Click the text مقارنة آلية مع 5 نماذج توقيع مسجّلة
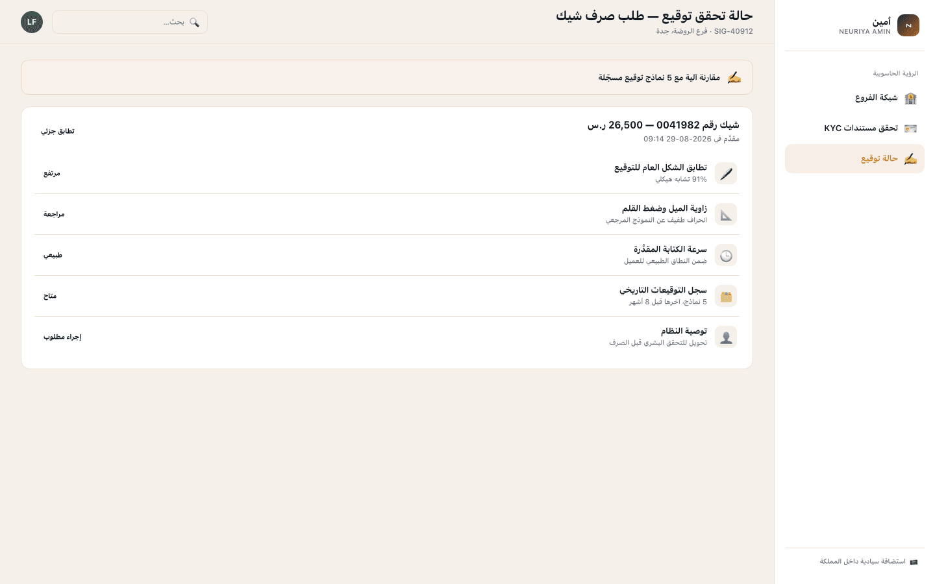The width and height of the screenshot is (935, 584). click(659, 77)
